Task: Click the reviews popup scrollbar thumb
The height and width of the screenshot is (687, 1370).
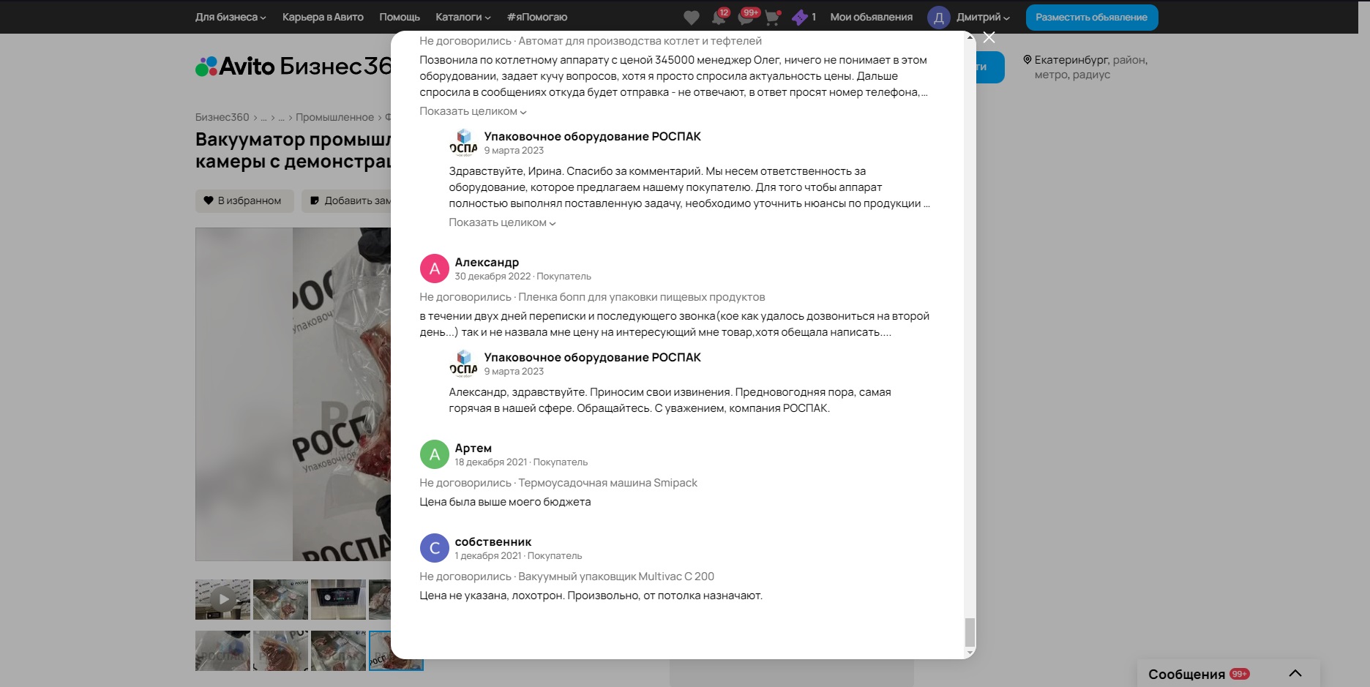Action: click(970, 632)
